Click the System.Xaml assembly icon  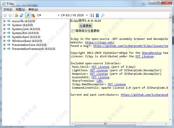(x=9, y=37)
